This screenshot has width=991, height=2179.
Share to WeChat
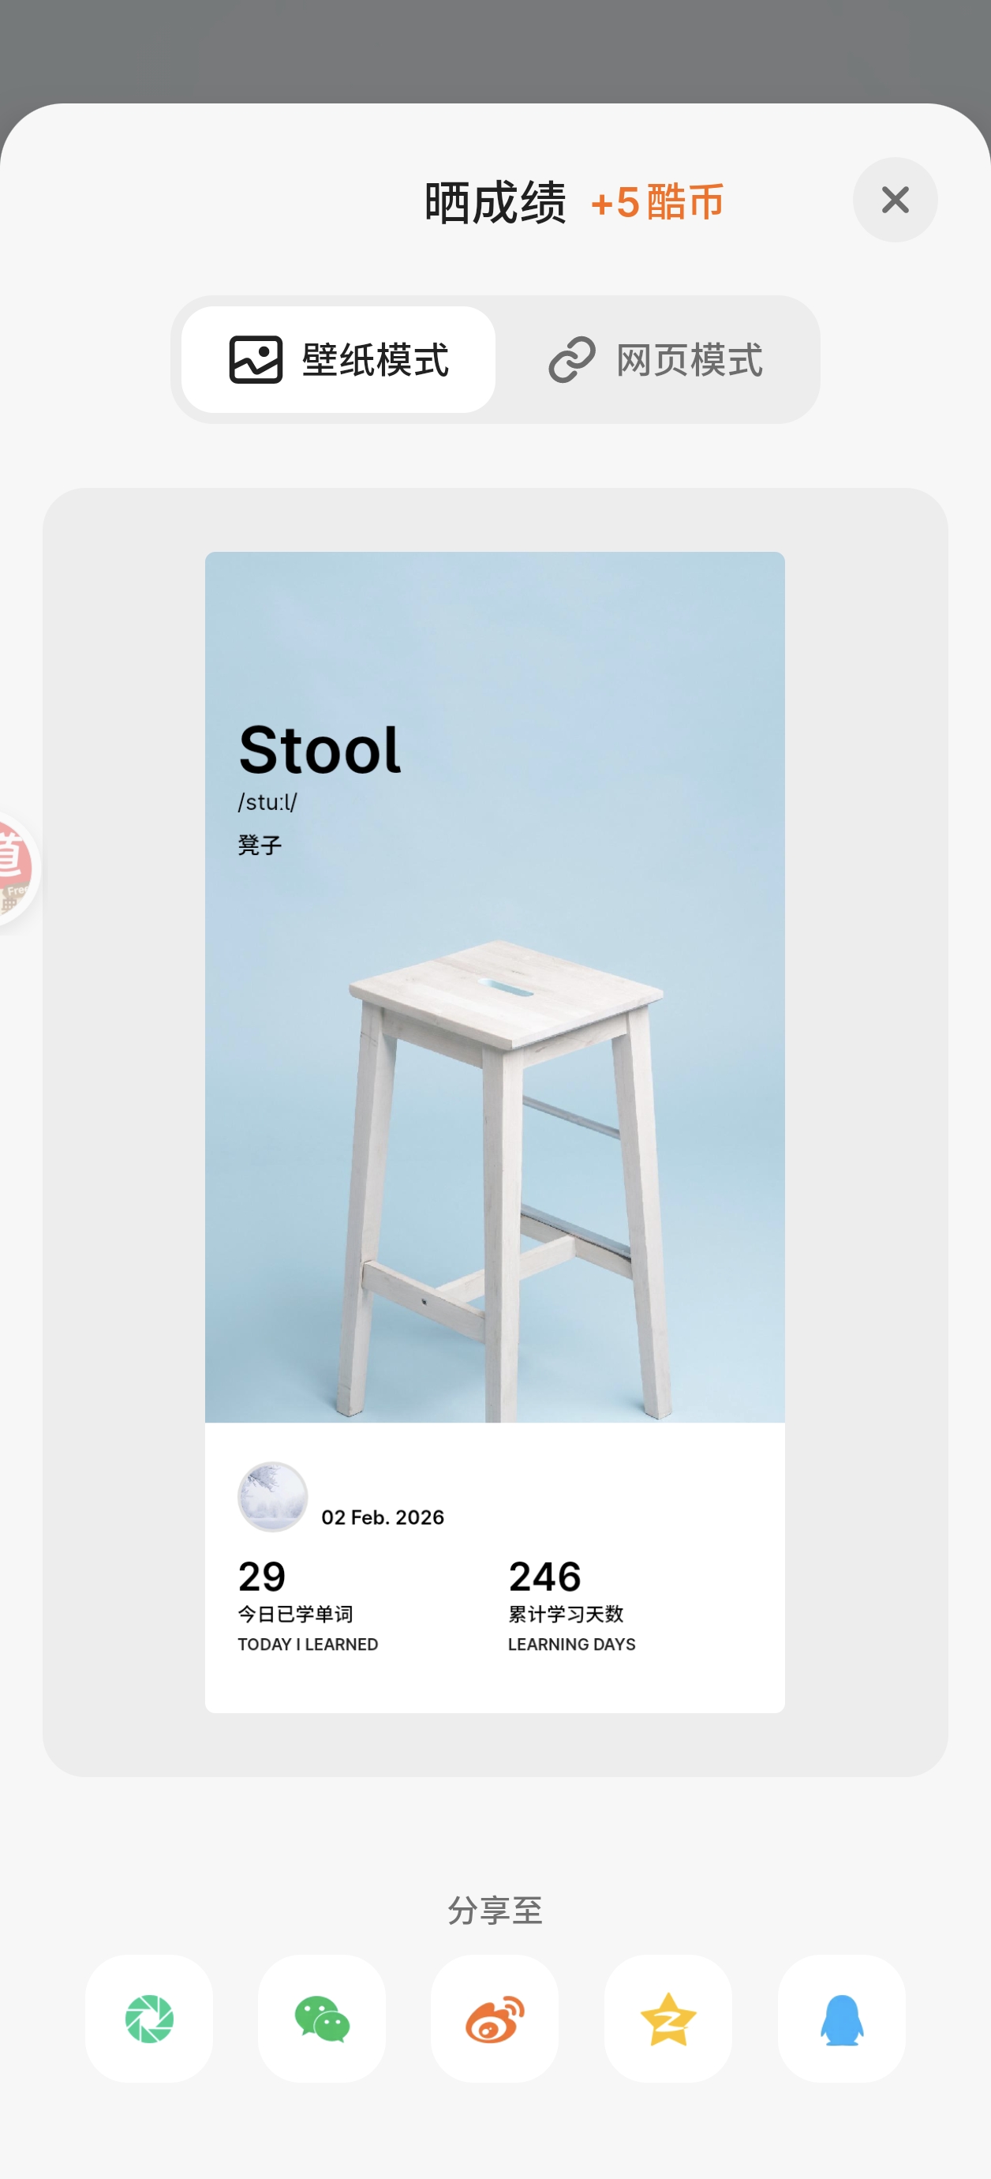pos(321,2018)
